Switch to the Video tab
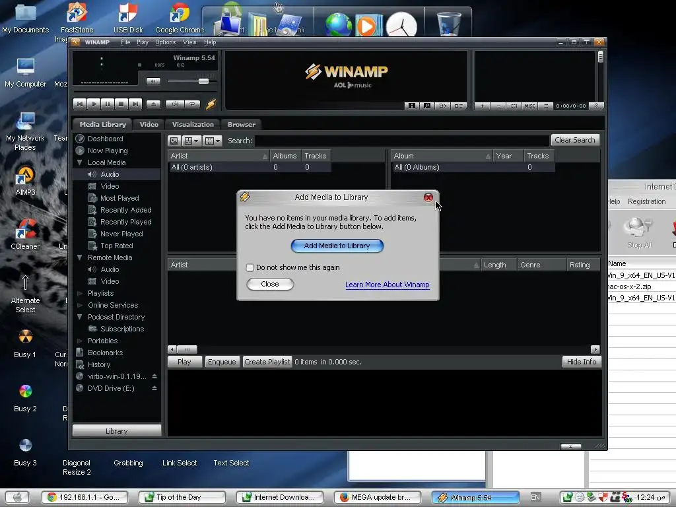The width and height of the screenshot is (676, 507). [149, 124]
